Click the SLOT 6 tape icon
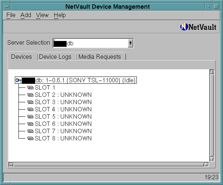223x185 pixels. (x=30, y=124)
